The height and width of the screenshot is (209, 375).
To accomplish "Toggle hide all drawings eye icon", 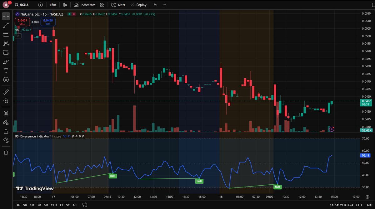I will coord(6,140).
